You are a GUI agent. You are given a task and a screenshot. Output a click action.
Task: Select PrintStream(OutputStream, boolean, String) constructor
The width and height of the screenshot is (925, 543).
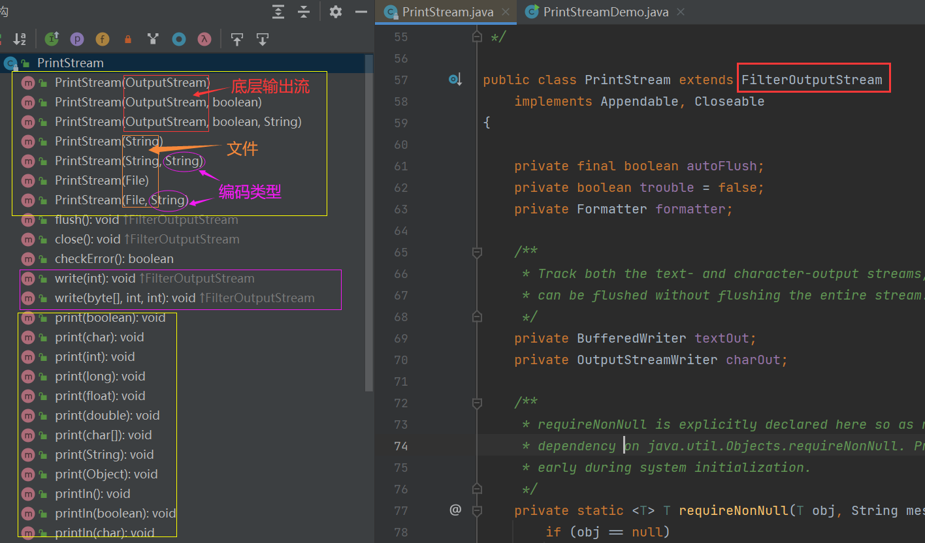click(178, 122)
